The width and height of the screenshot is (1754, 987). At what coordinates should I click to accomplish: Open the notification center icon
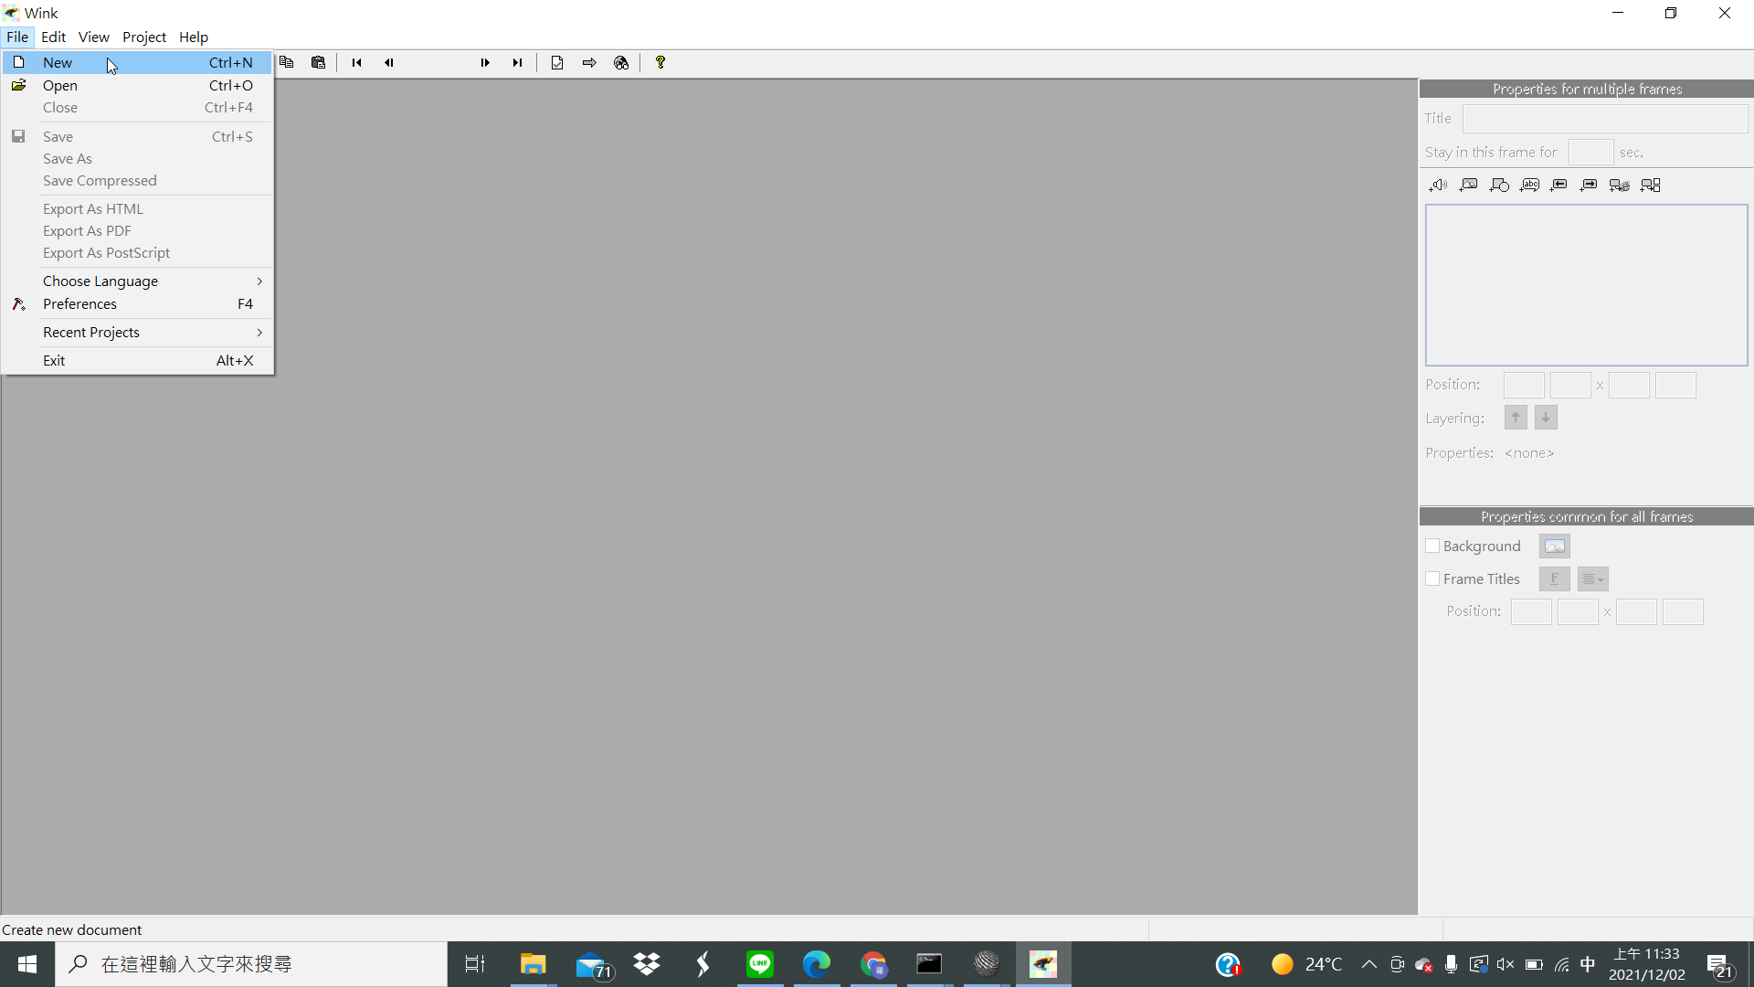pyautogui.click(x=1720, y=964)
